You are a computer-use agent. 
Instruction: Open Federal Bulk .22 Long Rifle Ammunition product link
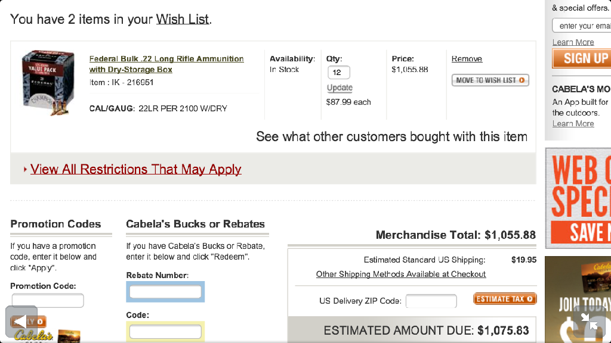click(166, 64)
